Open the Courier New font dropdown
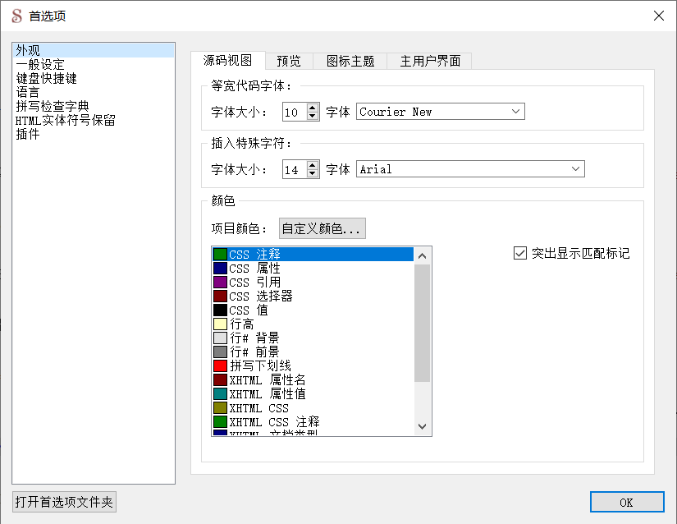Screen dimensions: 677x524 click(516, 111)
